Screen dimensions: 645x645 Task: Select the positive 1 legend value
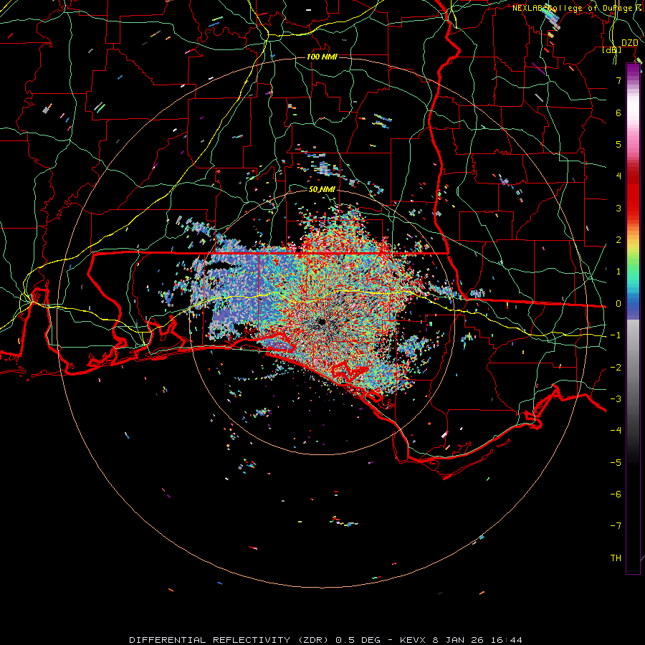[x=618, y=272]
